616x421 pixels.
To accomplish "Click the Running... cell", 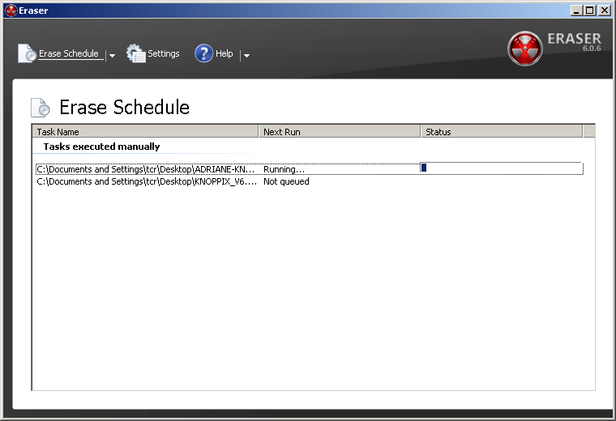I will [x=284, y=169].
